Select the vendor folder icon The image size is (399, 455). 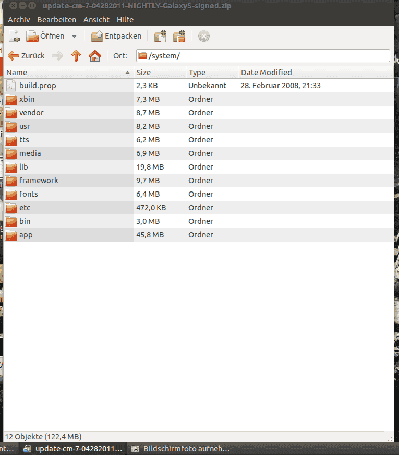11,113
